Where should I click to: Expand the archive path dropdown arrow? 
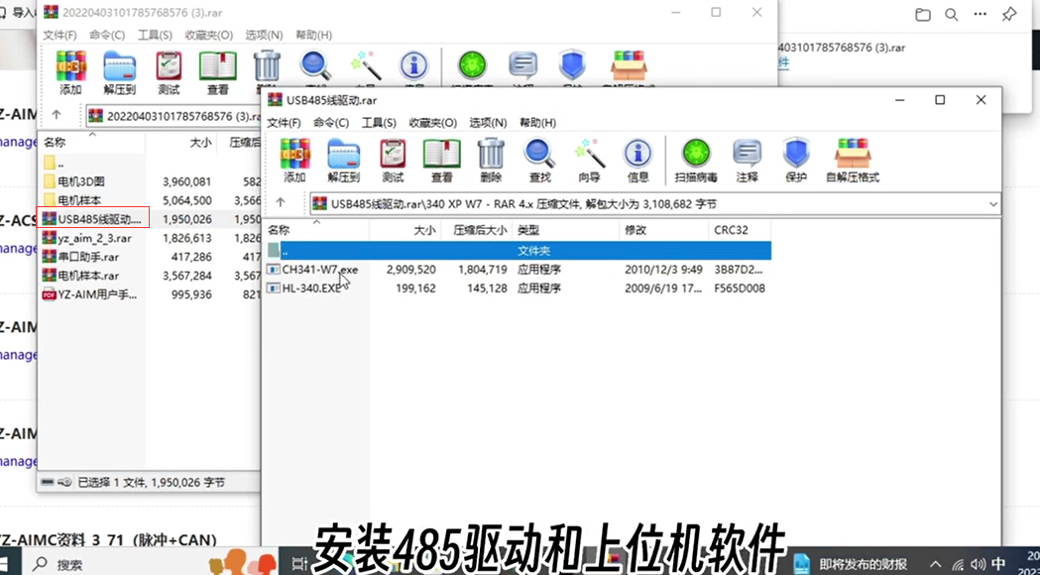click(x=993, y=203)
